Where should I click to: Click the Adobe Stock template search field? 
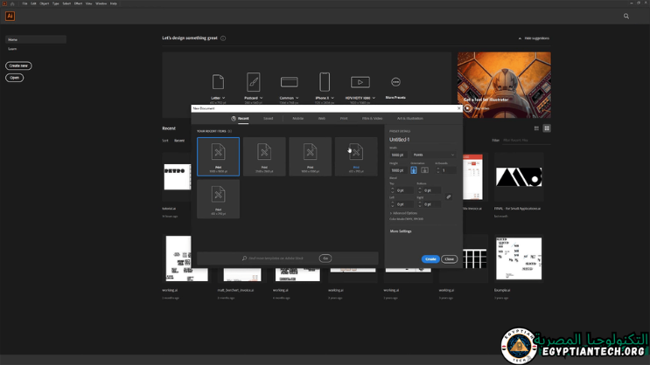click(276, 258)
